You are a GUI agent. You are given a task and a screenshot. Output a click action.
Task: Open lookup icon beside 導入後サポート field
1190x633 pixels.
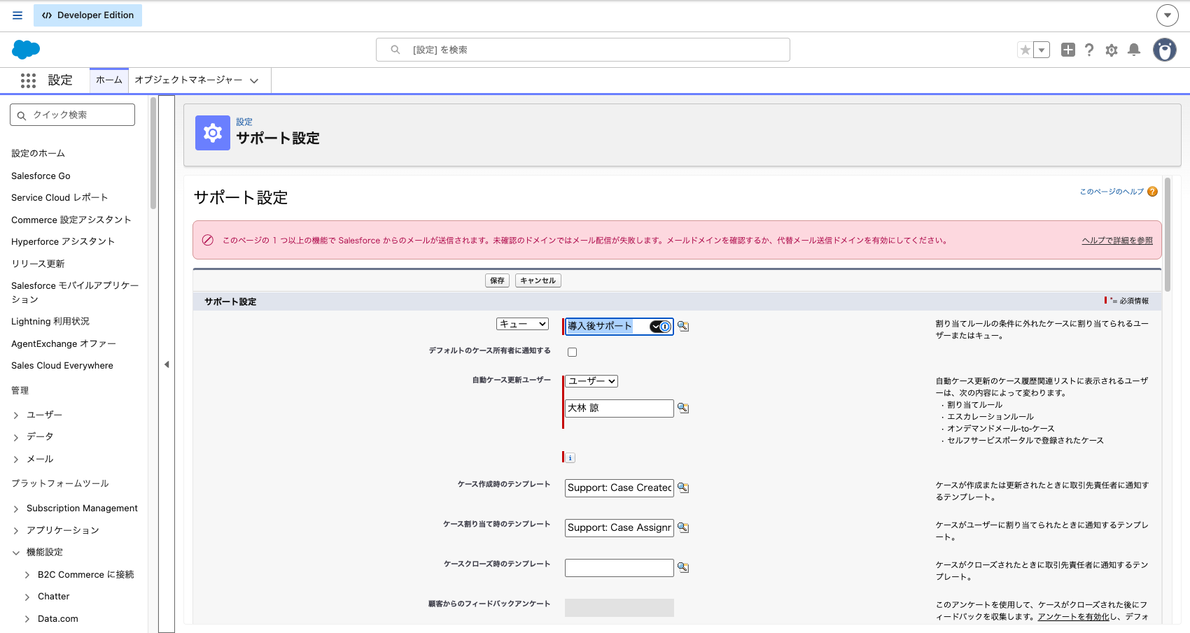(x=683, y=326)
